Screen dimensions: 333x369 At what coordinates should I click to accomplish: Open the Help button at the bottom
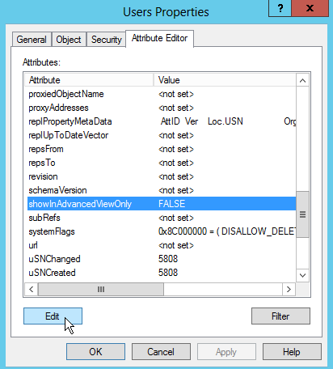pyautogui.click(x=292, y=352)
